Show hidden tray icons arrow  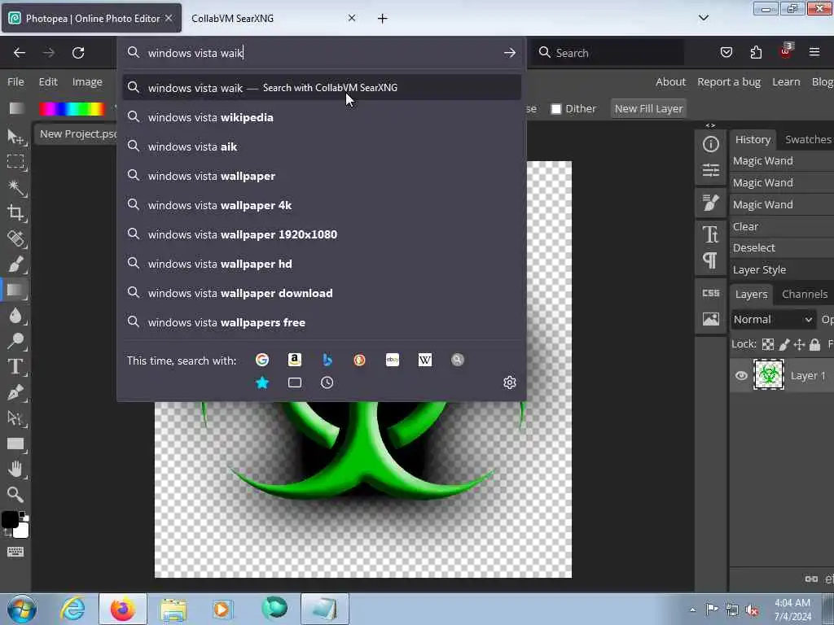[x=692, y=610]
